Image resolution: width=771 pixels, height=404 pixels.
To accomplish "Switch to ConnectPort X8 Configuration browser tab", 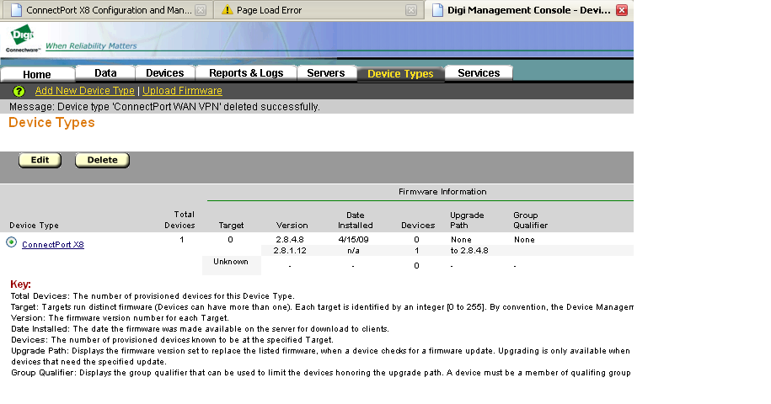I will (x=101, y=11).
